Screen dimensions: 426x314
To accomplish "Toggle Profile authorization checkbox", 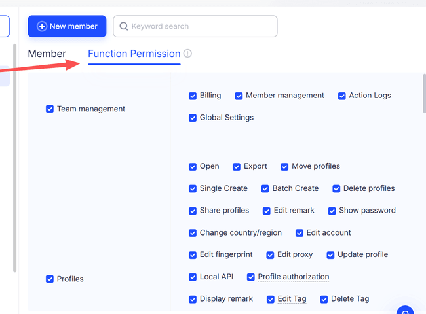I will pos(251,277).
